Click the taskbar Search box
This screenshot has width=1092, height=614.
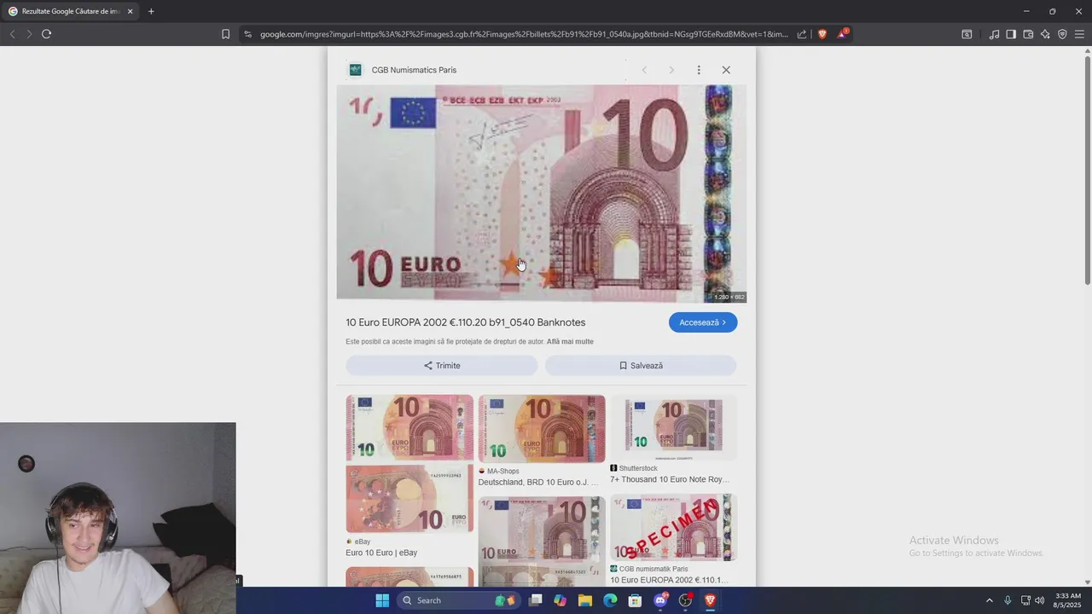(x=459, y=600)
